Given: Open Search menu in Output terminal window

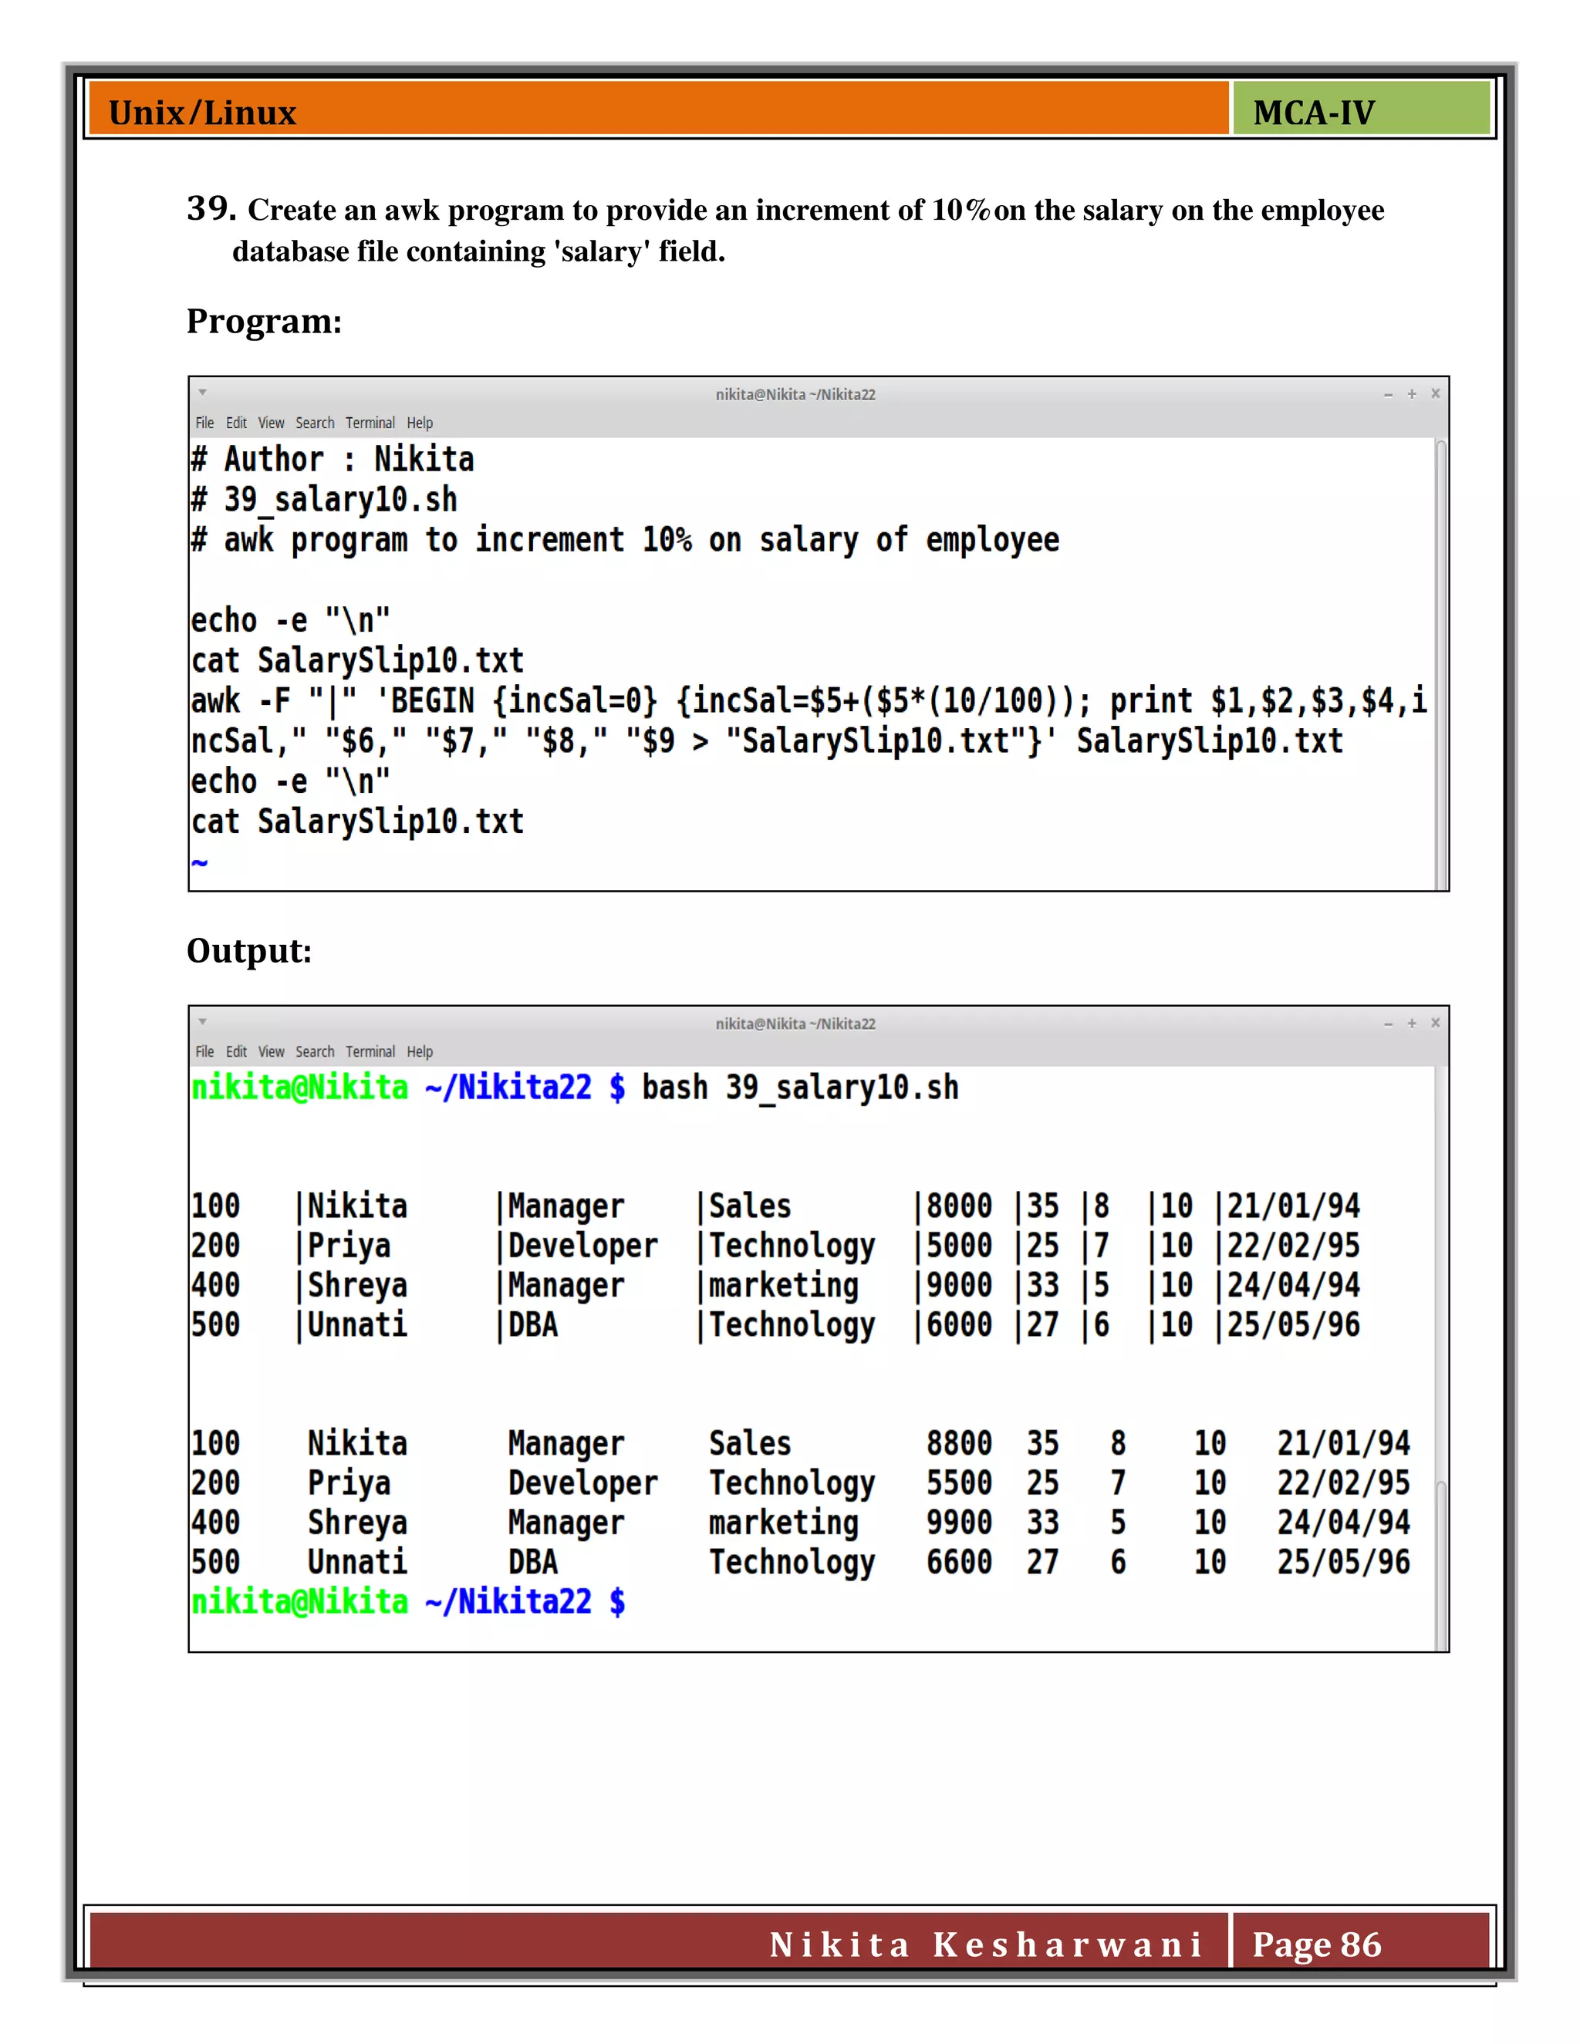Looking at the screenshot, I should pyautogui.click(x=315, y=1052).
